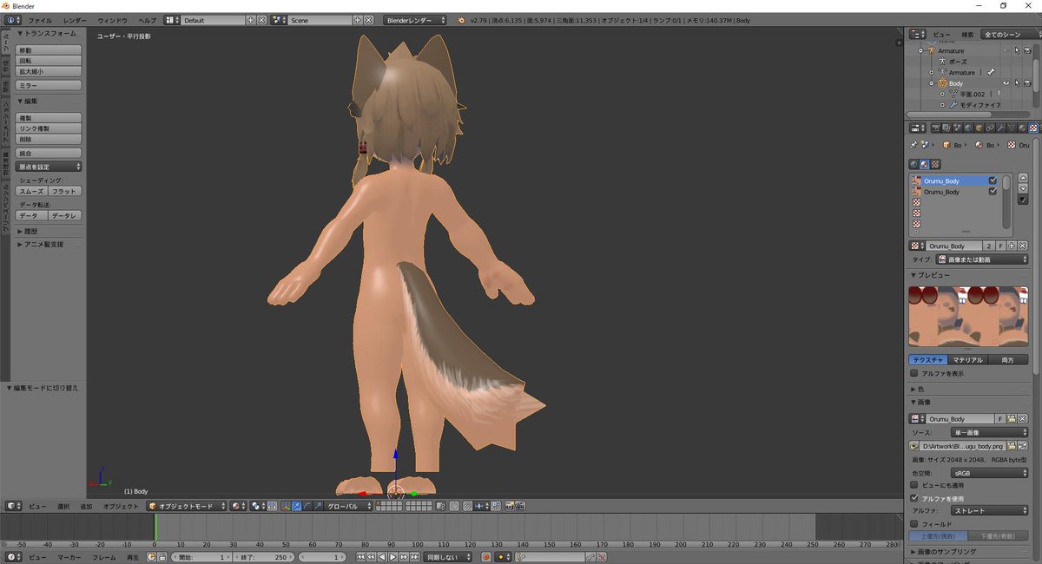Open アルファ ストレート dropdown
Image resolution: width=1042 pixels, height=564 pixels.
pos(989,511)
